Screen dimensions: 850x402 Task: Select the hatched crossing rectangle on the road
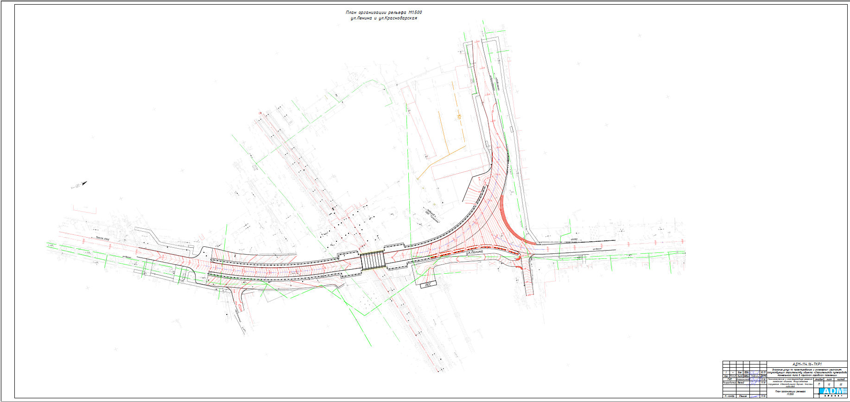pyautogui.click(x=373, y=260)
